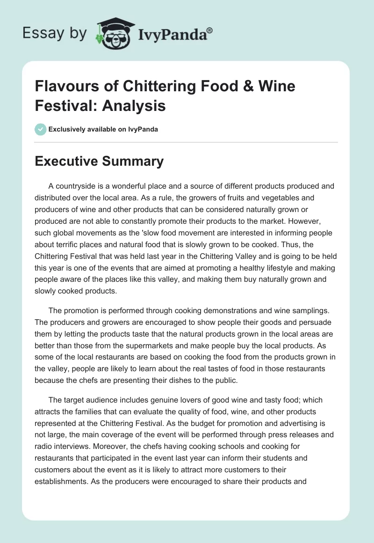Click the divider line below the exclusivity label
Viewport: 374px width, 543px height.
[187, 142]
